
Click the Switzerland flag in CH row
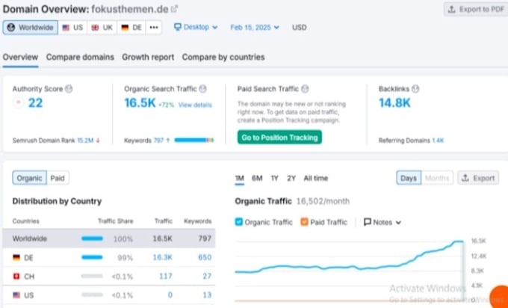pyautogui.click(x=16, y=276)
